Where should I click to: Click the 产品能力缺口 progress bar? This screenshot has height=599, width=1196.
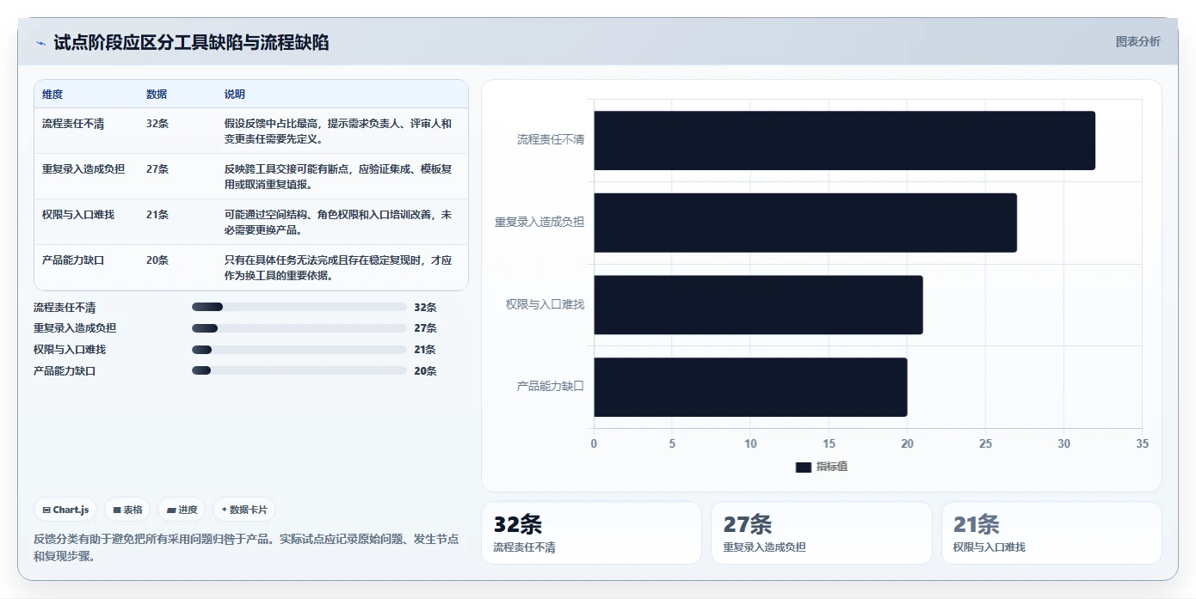299,371
